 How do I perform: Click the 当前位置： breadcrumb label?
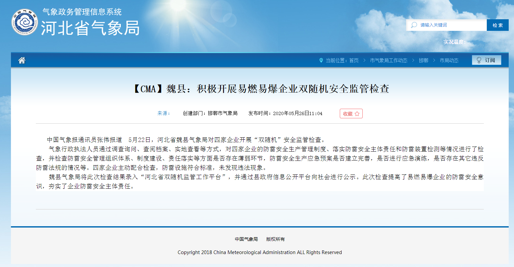[337, 60]
